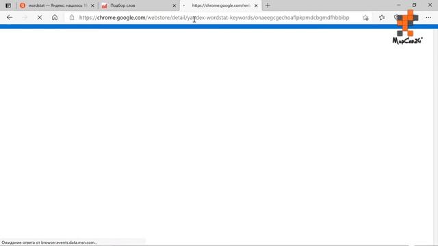Open the favorites list

[x=382, y=18]
